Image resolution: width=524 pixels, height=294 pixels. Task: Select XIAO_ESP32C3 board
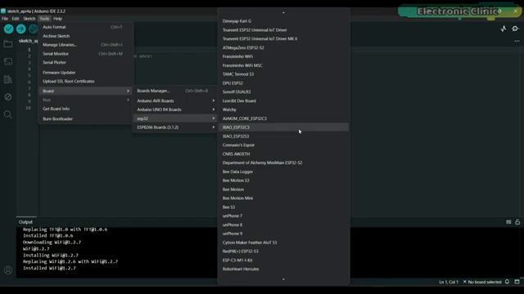[x=284, y=127]
